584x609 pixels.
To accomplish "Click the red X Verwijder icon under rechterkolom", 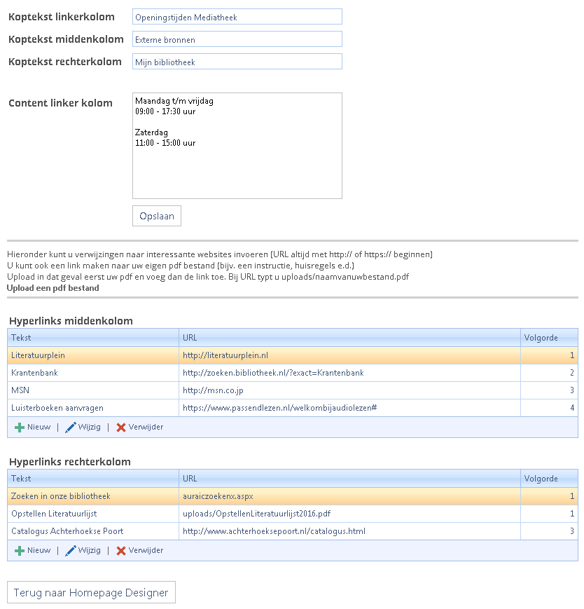I will [121, 551].
